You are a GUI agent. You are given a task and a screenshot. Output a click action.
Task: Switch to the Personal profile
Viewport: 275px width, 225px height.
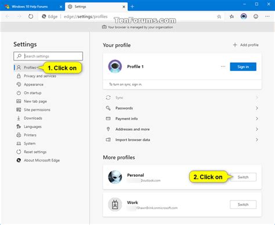point(243,177)
